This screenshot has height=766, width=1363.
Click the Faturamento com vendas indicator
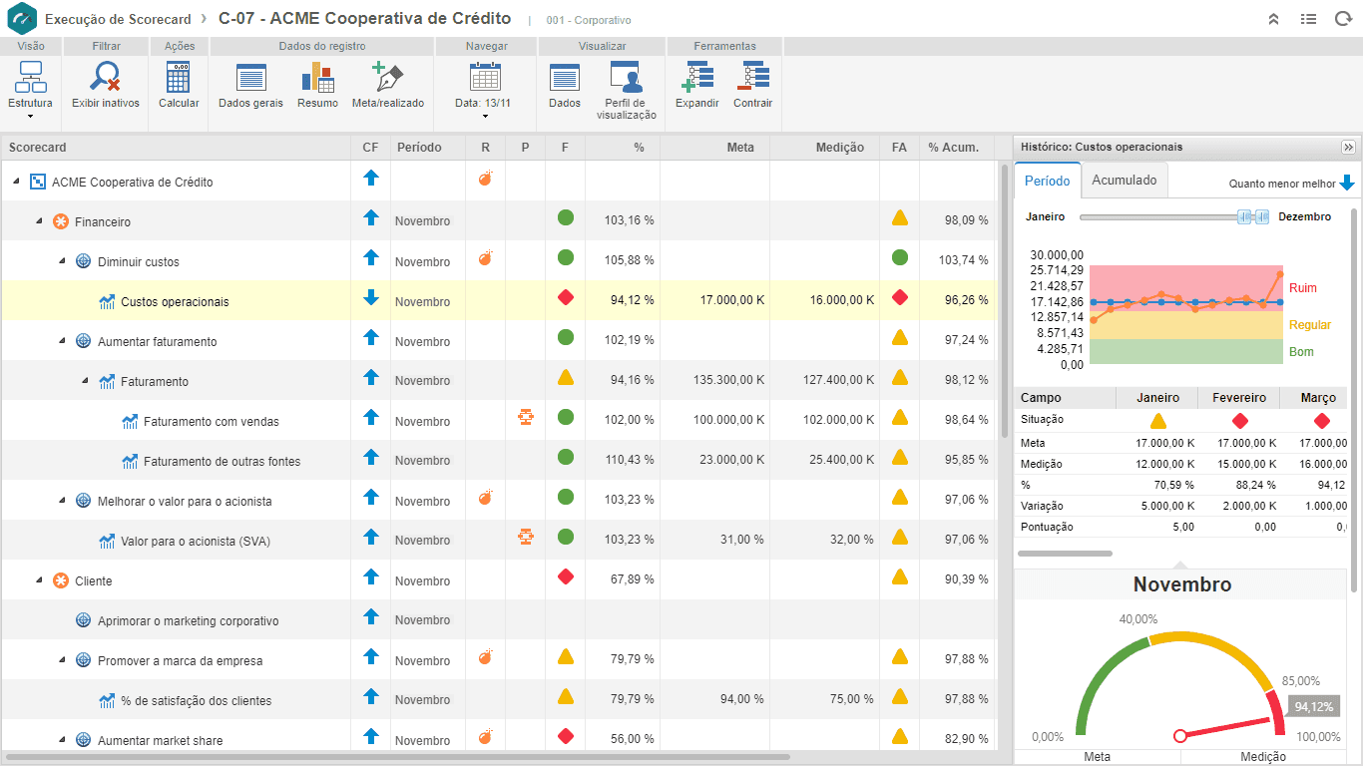point(212,422)
